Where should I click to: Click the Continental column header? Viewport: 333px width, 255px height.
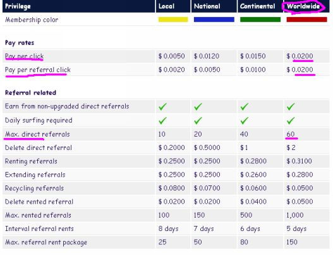point(257,6)
